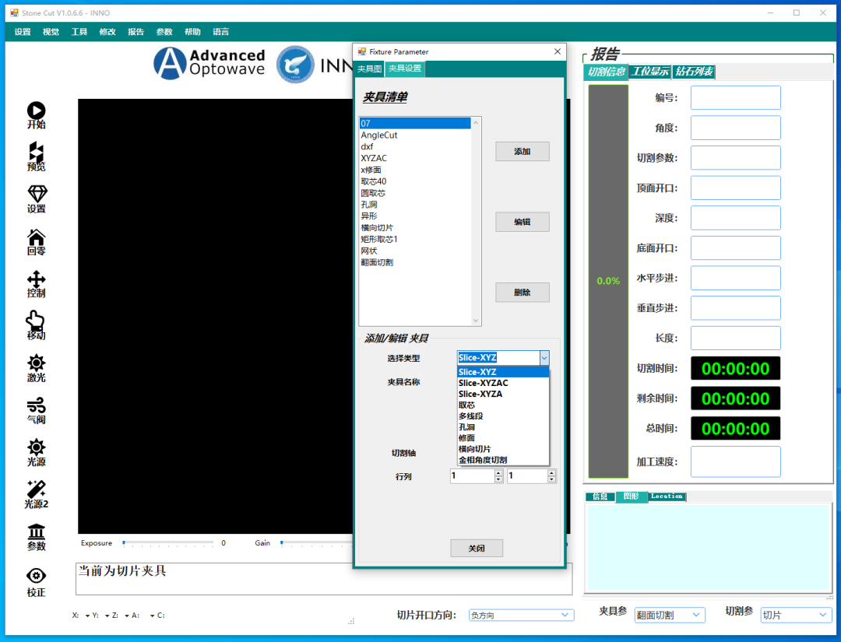Open the 报告 menu
The height and width of the screenshot is (642, 841).
pos(135,32)
